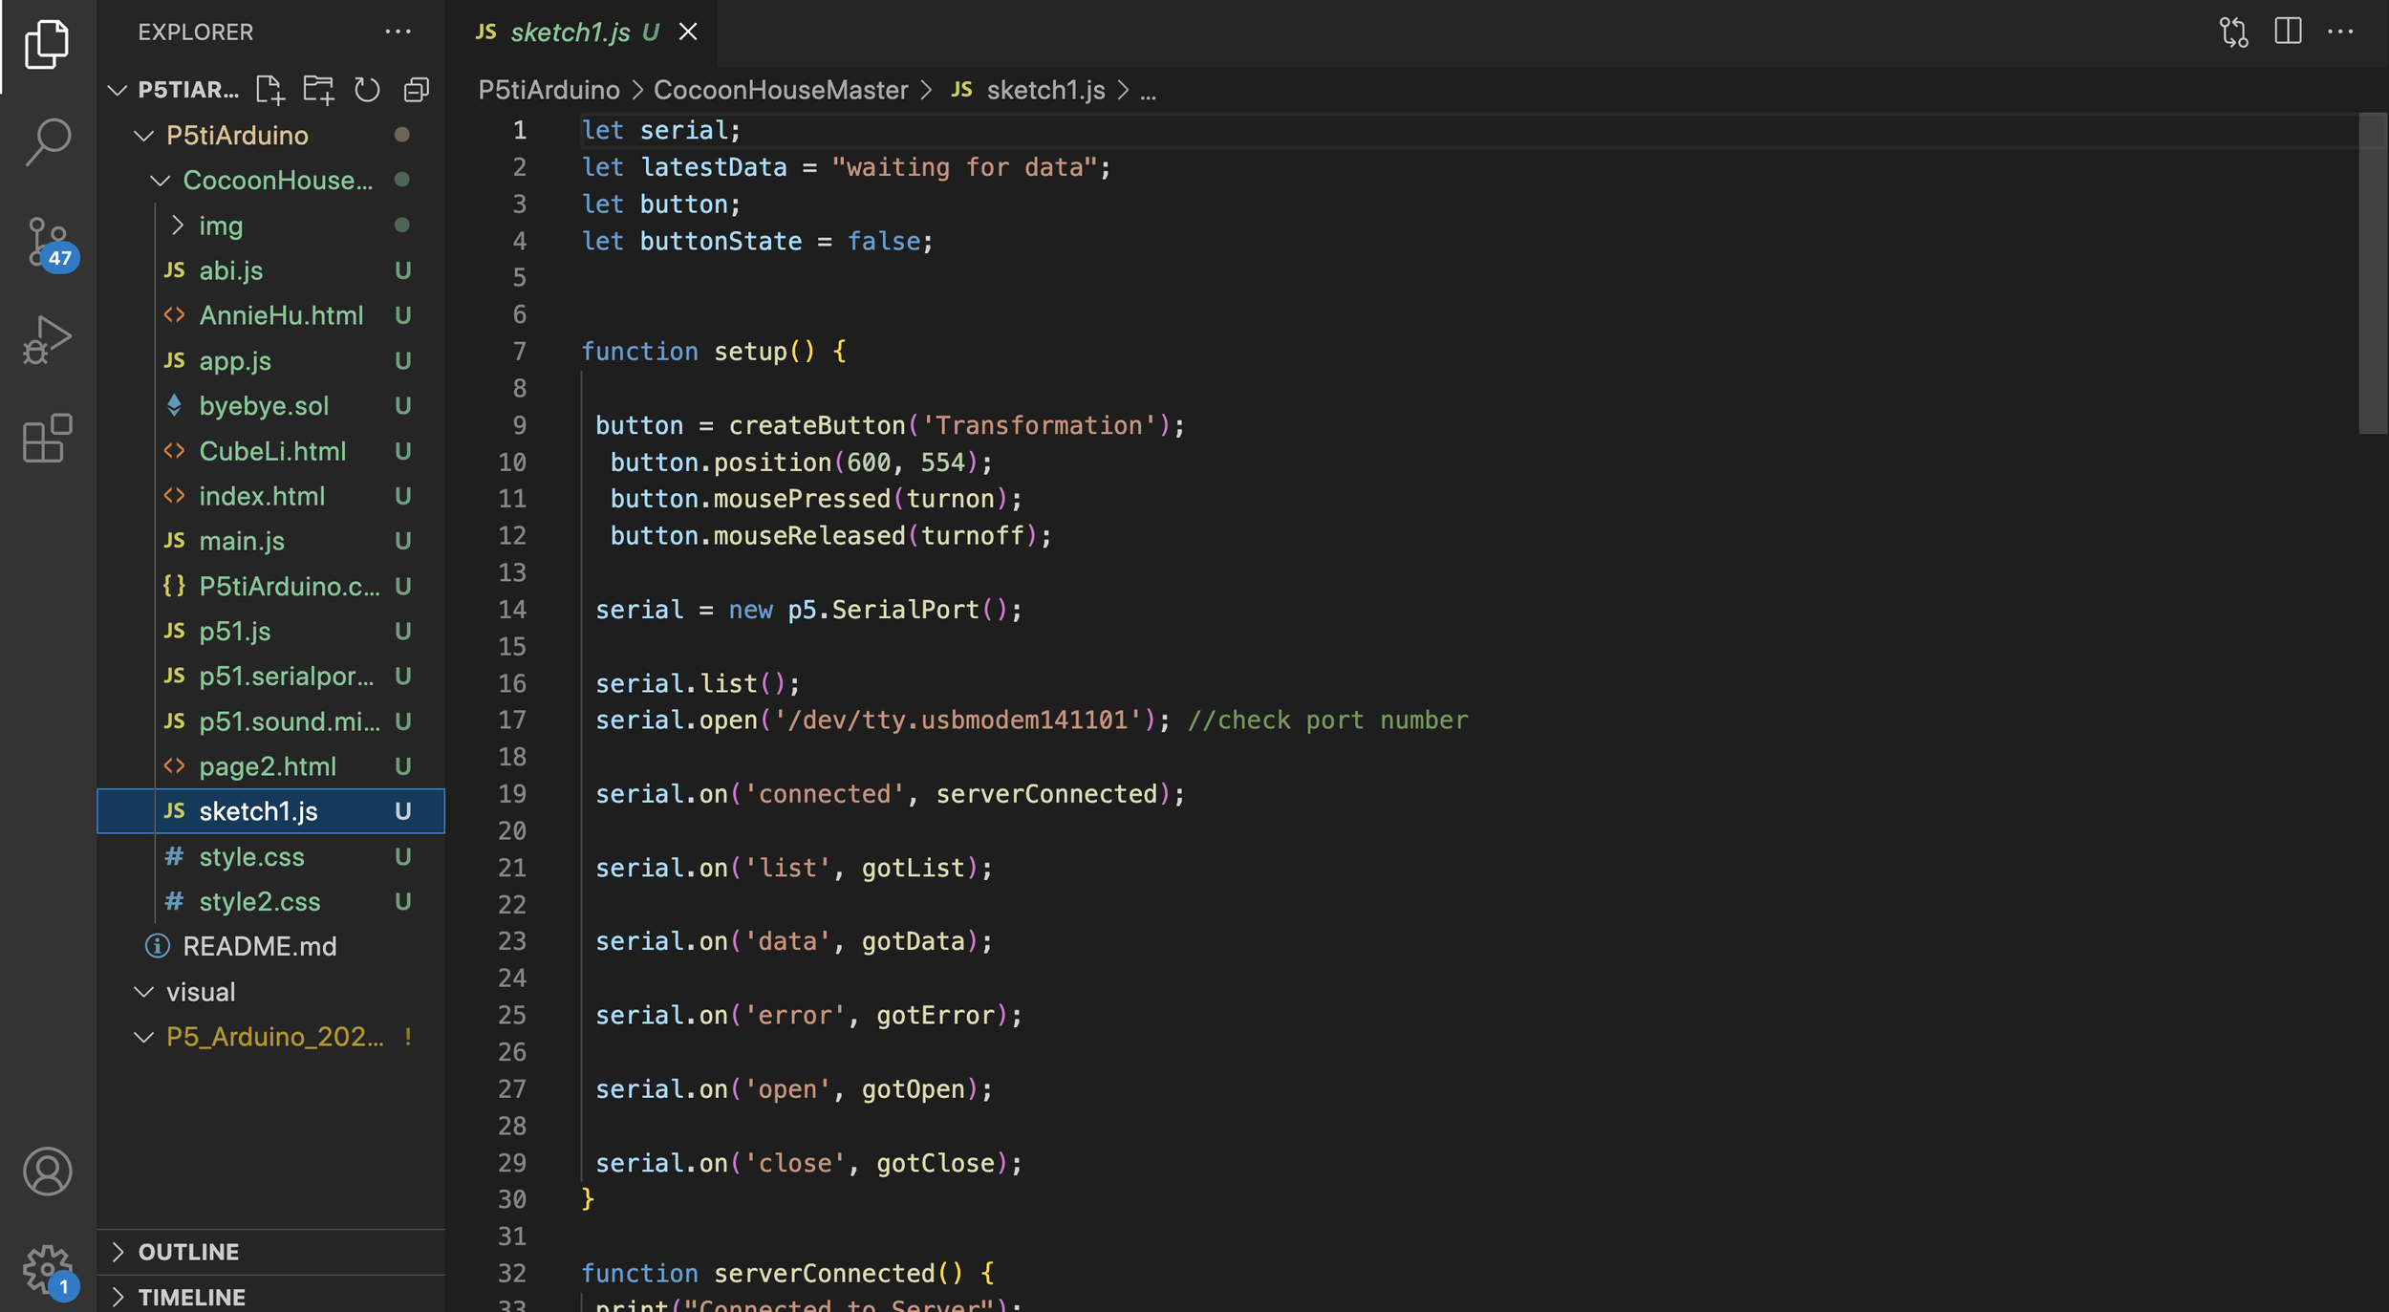Expand the TIMELINE section
2389x1312 pixels.
191,1297
